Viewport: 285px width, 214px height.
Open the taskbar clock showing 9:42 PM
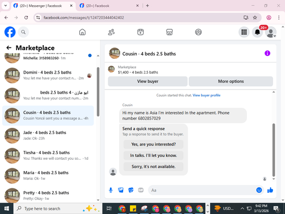point(261,208)
